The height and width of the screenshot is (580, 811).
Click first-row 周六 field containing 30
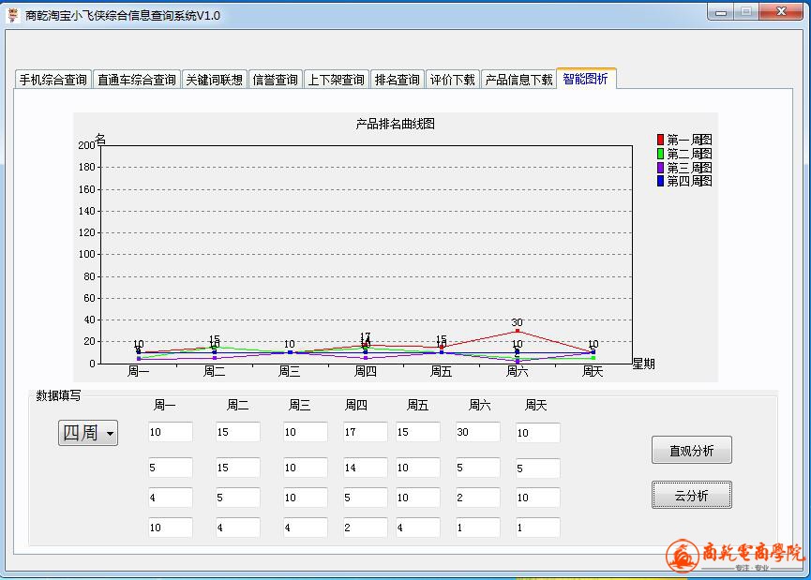[477, 432]
